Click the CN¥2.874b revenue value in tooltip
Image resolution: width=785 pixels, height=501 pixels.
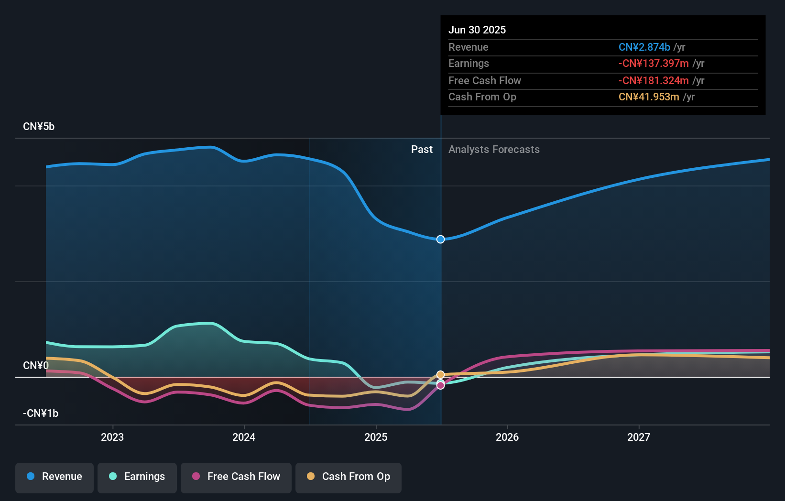[644, 47]
